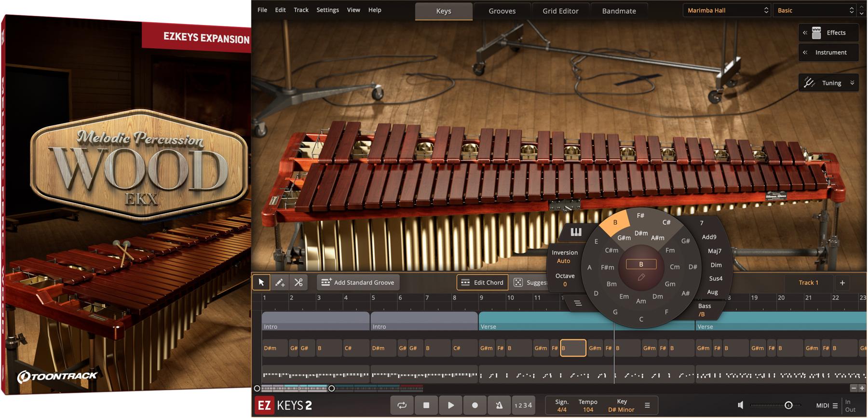This screenshot has width=868, height=418.
Task: Pick D#m on the chord wheel
Action: (641, 233)
